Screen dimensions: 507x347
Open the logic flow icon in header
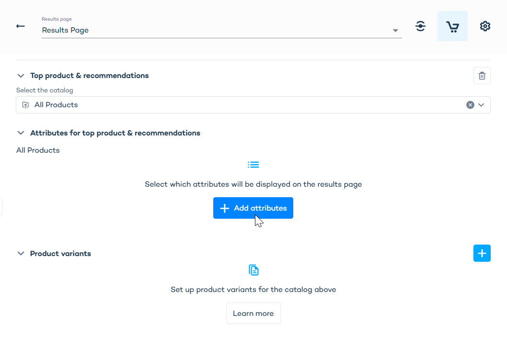(x=420, y=26)
